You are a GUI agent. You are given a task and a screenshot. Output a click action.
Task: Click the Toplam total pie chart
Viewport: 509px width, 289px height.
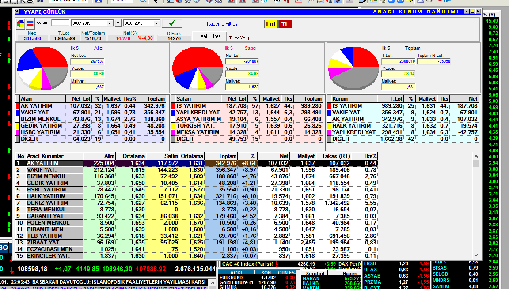tap(353, 68)
